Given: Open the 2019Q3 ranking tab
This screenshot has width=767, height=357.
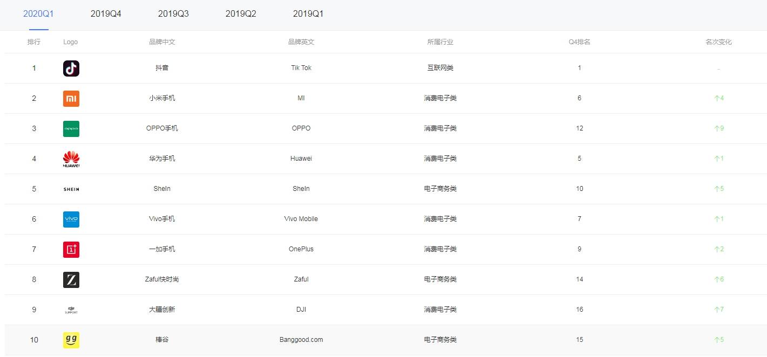Looking at the screenshot, I should click(173, 14).
